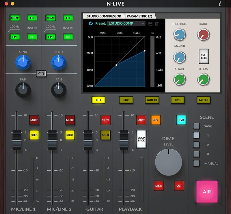Image resolution: width=231 pixels, height=214 pixels.
Task: Delete preset using trash icon
Action: click(157, 24)
